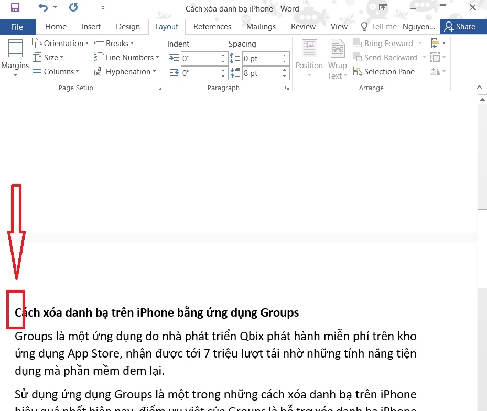Click the vertical scrollbar thumb
The image size is (487, 411).
point(482,249)
